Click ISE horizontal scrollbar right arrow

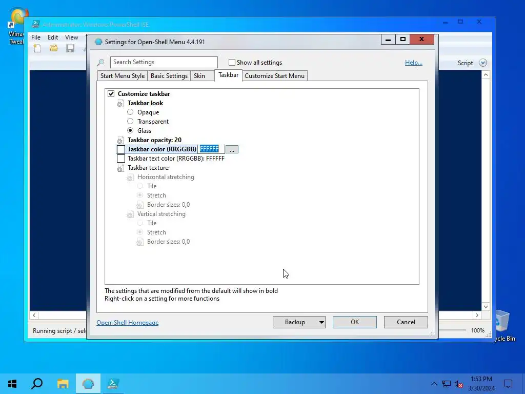[477, 316]
